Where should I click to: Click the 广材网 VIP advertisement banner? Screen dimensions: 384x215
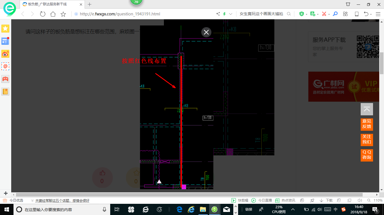click(x=344, y=87)
